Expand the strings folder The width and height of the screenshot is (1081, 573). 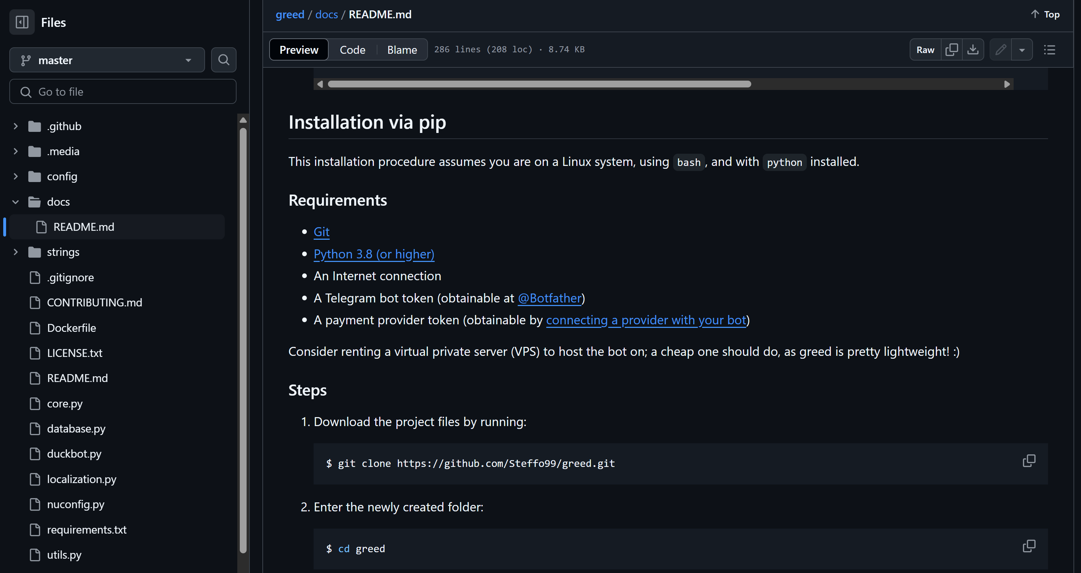click(x=15, y=252)
